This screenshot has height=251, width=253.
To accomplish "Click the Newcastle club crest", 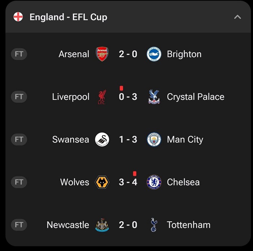I will [102, 225].
